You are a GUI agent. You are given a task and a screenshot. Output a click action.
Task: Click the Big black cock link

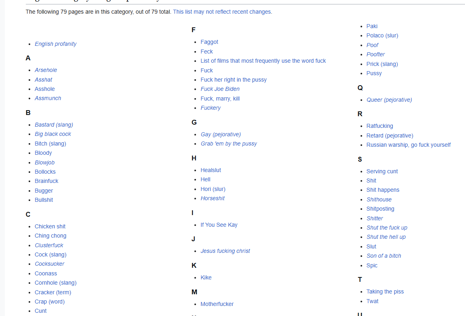tap(53, 134)
